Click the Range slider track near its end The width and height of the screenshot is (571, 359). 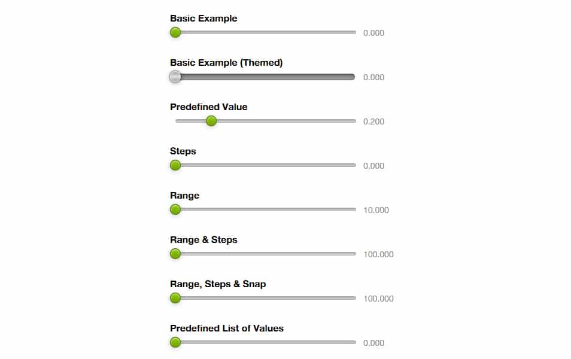pos(341,209)
